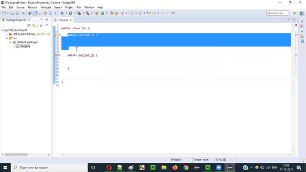Open the Project menu

[x=69, y=8]
